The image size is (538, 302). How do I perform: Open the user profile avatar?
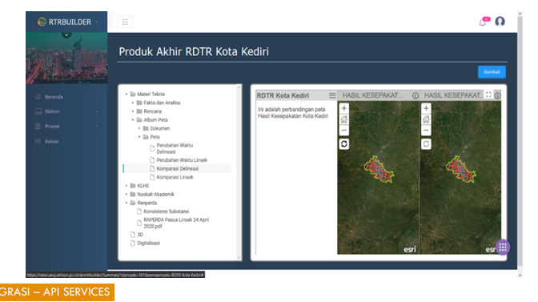click(500, 22)
